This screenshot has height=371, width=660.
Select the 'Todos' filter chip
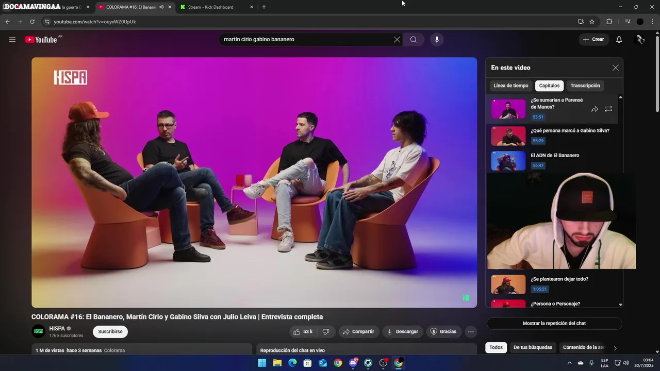coord(496,348)
